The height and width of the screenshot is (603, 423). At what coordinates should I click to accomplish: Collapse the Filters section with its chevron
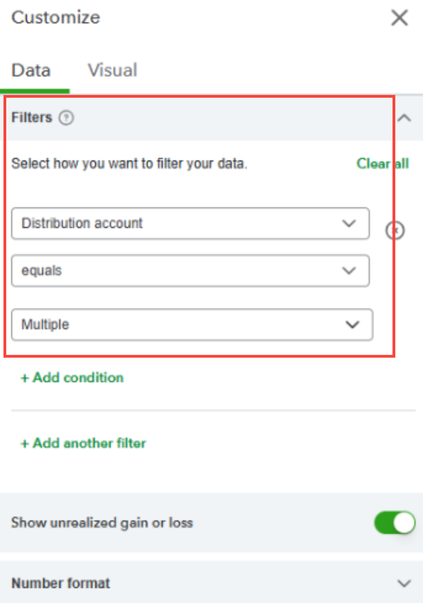pyautogui.click(x=404, y=118)
